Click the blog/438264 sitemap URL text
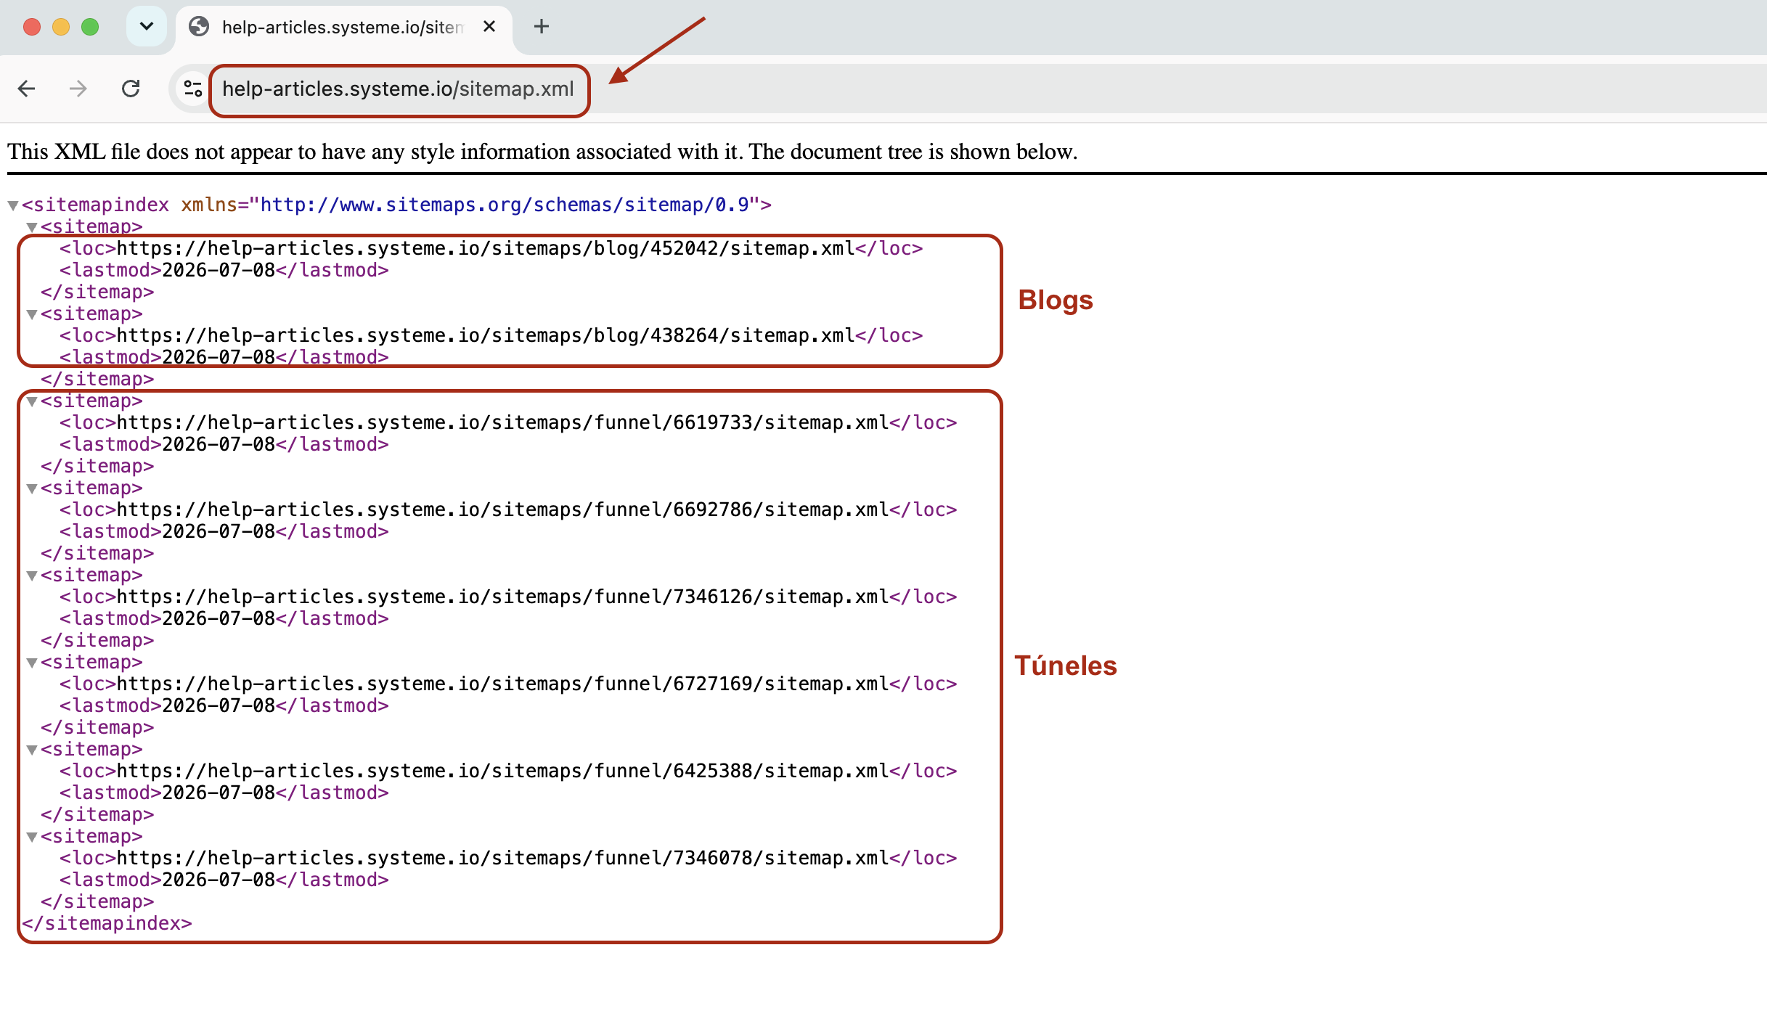Screen dimensions: 1767x1019 [486, 336]
